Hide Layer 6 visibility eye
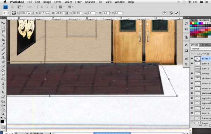The image size is (211, 134). click(192, 63)
